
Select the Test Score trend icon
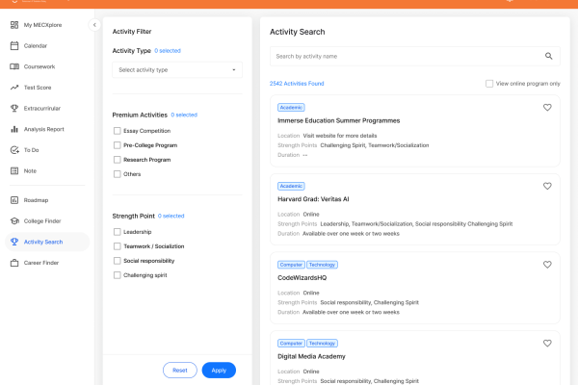coord(14,88)
